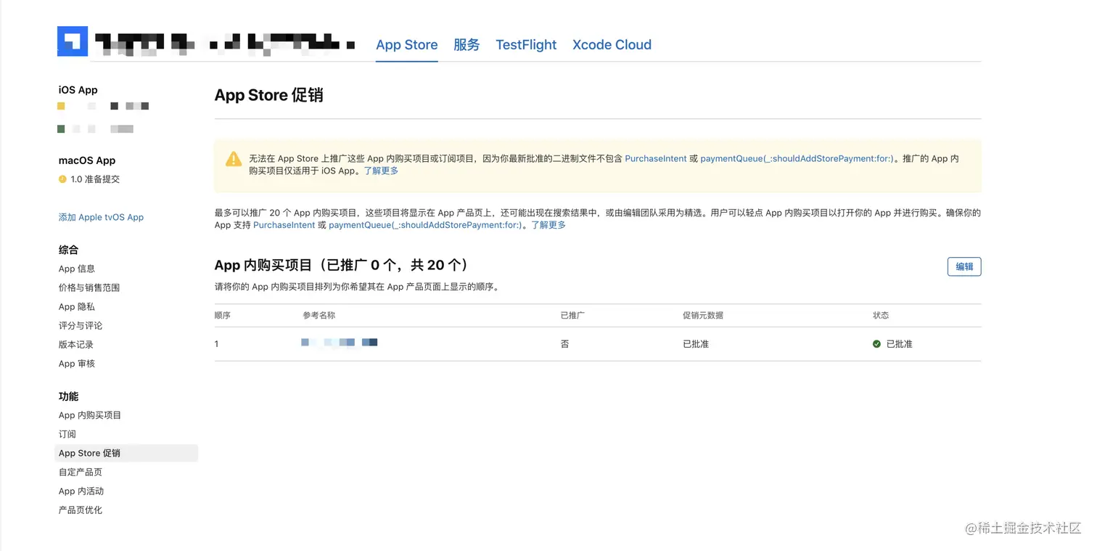Screen dimensions: 1097x551
Task: Open 评分与评论 in sidebar
Action: click(81, 325)
